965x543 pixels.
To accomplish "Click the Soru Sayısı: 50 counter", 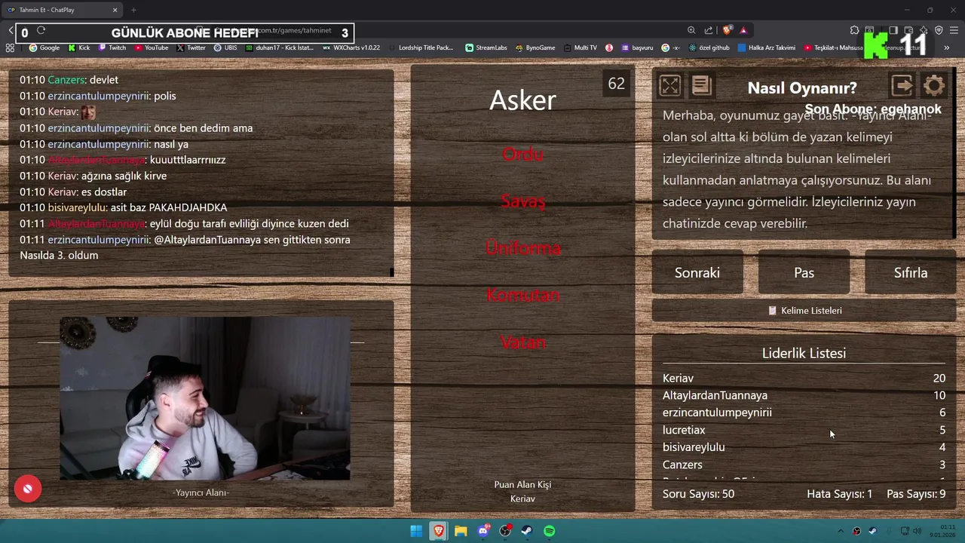I will click(x=698, y=494).
